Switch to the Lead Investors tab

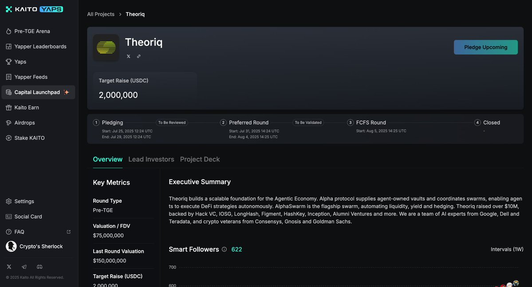(151, 159)
